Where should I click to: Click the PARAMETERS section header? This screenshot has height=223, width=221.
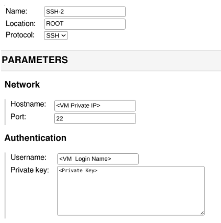[35, 60]
